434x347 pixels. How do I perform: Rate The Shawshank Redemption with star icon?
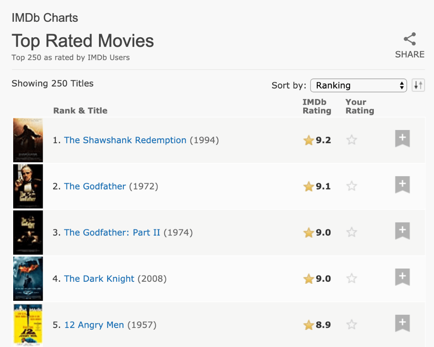click(x=352, y=140)
